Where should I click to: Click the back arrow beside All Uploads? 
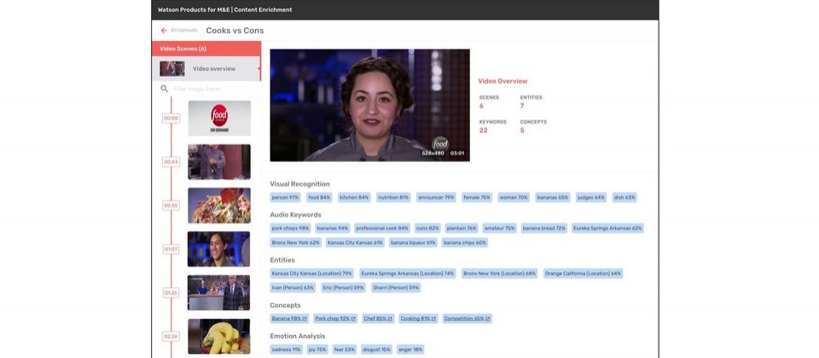[x=164, y=31]
